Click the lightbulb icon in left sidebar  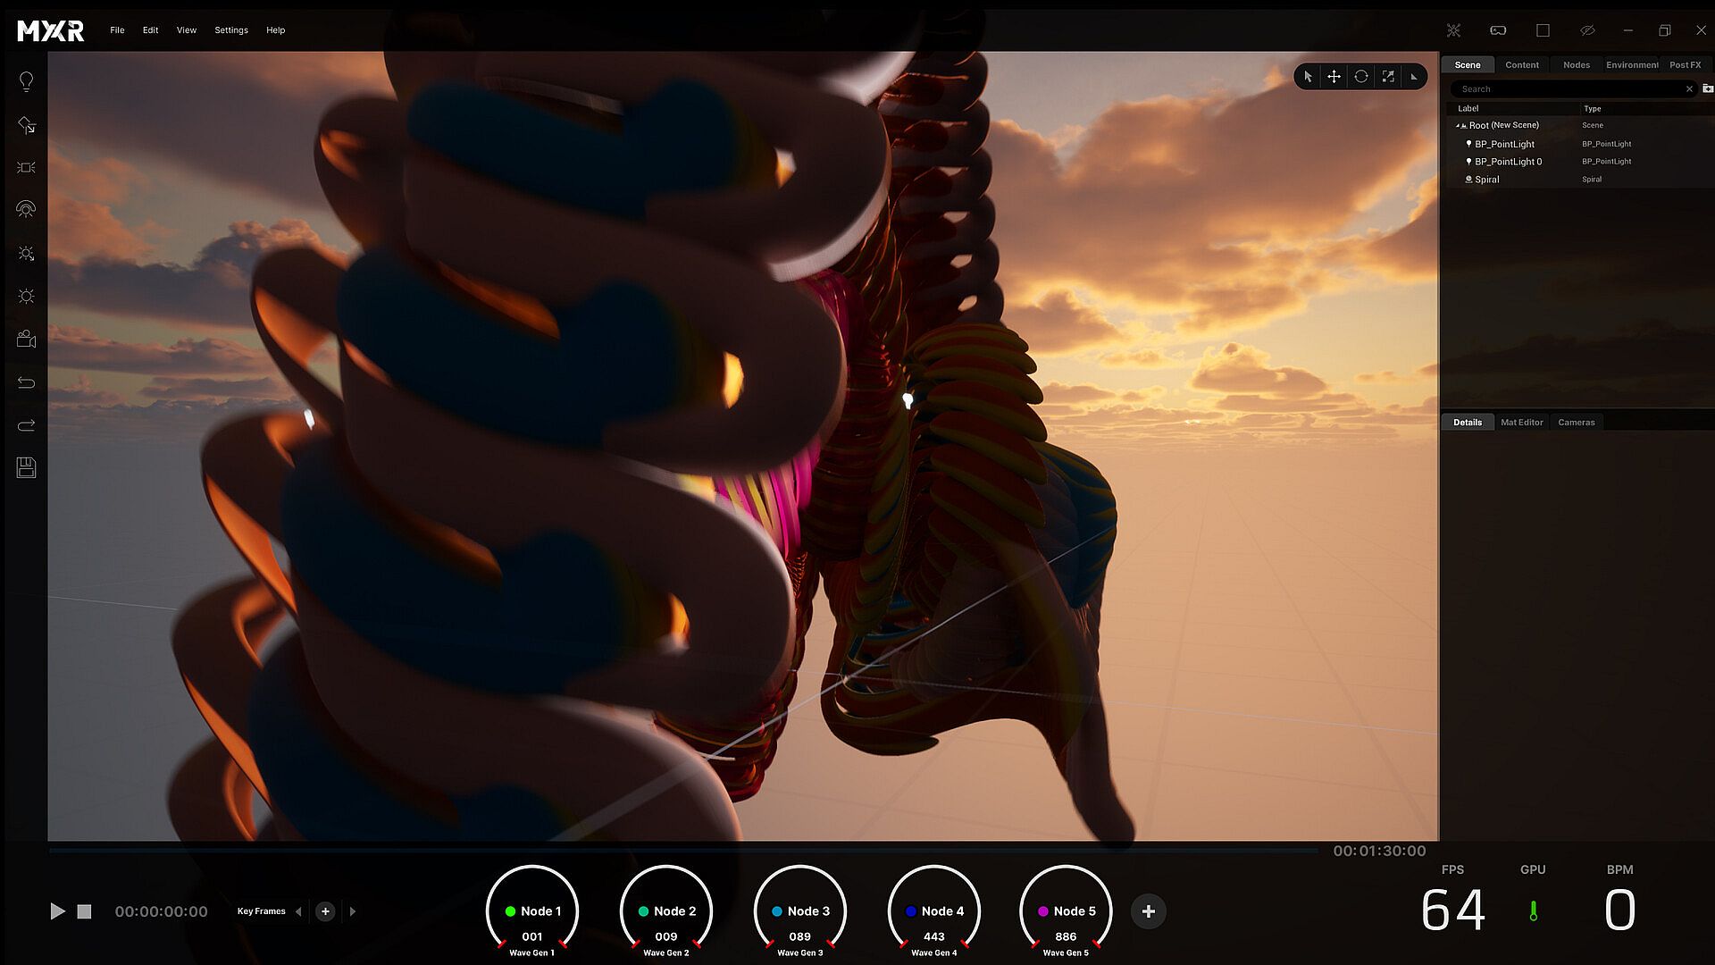point(26,81)
